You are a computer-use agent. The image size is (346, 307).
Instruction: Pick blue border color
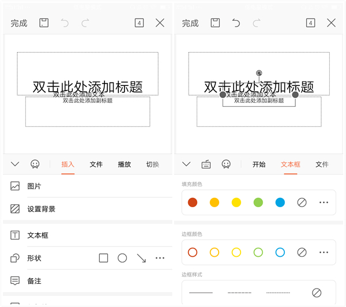[x=280, y=252]
